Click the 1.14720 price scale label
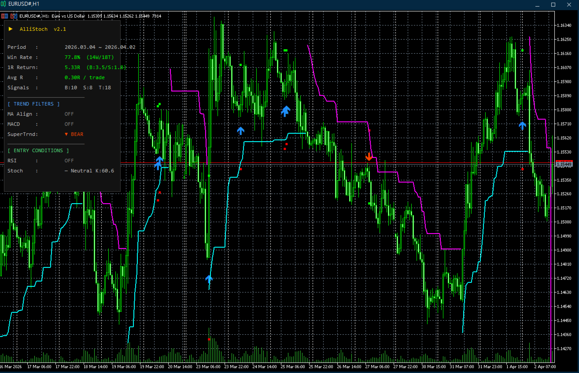579x373 pixels. coord(564,278)
